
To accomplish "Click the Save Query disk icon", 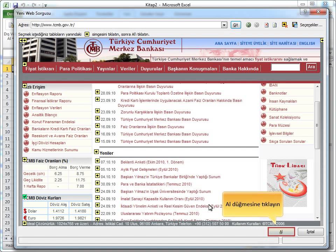I will tap(295, 25).
